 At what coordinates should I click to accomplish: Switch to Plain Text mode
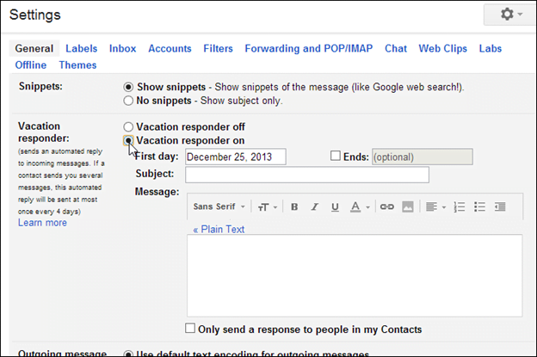219,230
